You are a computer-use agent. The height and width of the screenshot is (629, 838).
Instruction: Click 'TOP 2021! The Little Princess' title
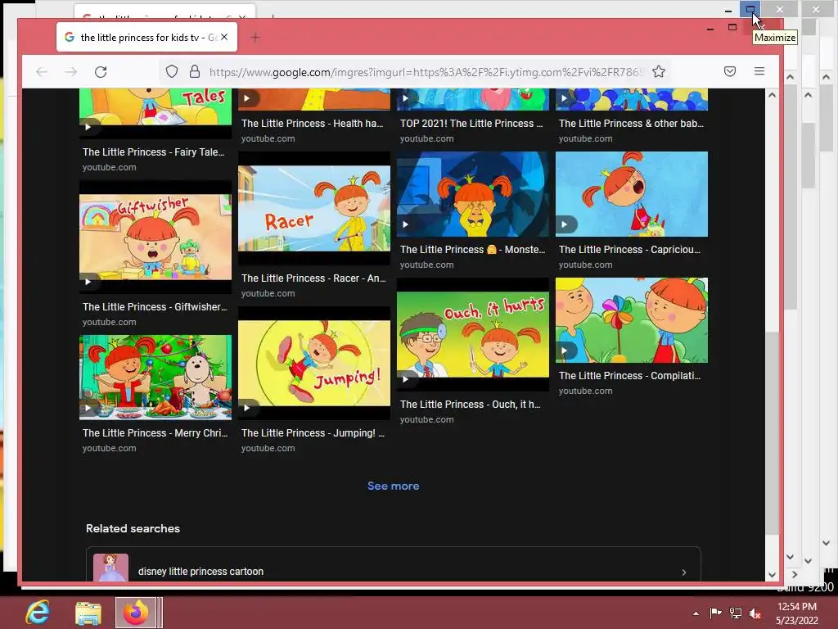pyautogui.click(x=471, y=123)
